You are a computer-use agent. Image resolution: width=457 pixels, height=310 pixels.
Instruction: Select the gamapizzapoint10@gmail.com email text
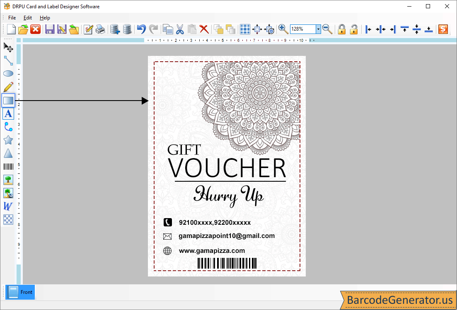(x=227, y=236)
